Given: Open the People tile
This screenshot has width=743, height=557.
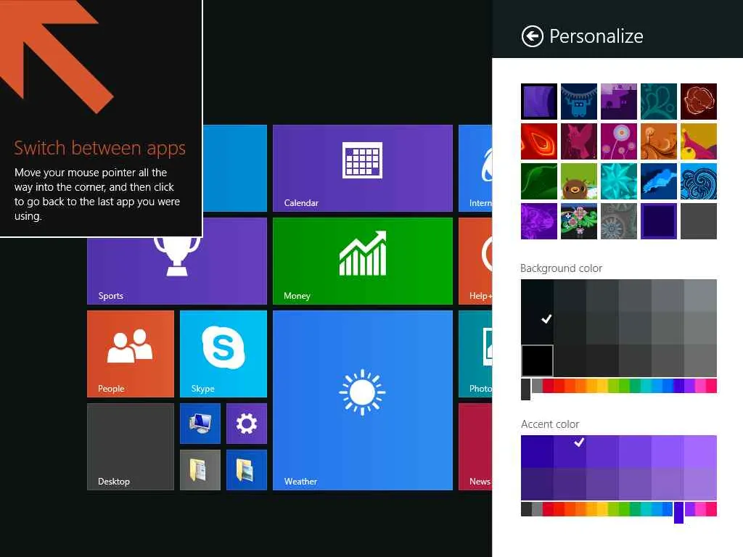Looking at the screenshot, I should pos(131,354).
